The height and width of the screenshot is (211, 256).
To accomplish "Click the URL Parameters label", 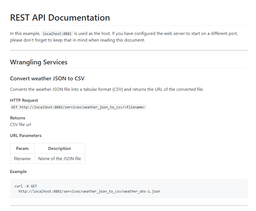I will 26,136.
